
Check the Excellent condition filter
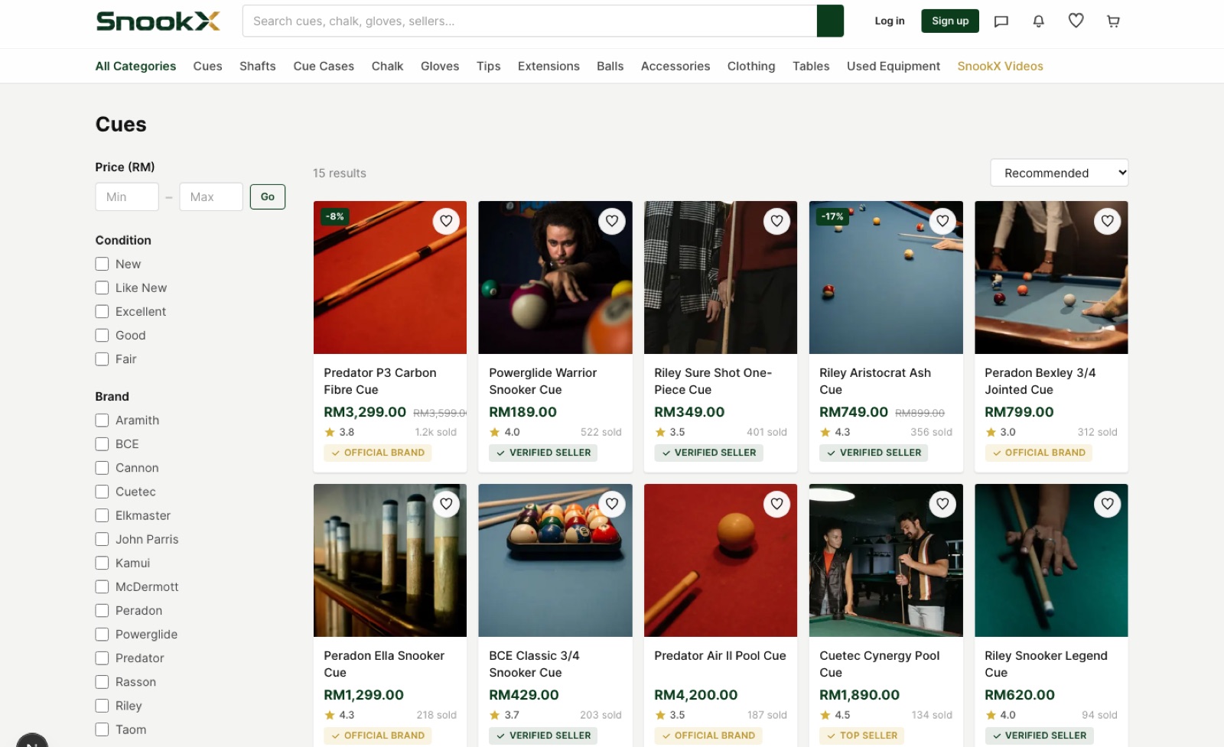(x=102, y=311)
